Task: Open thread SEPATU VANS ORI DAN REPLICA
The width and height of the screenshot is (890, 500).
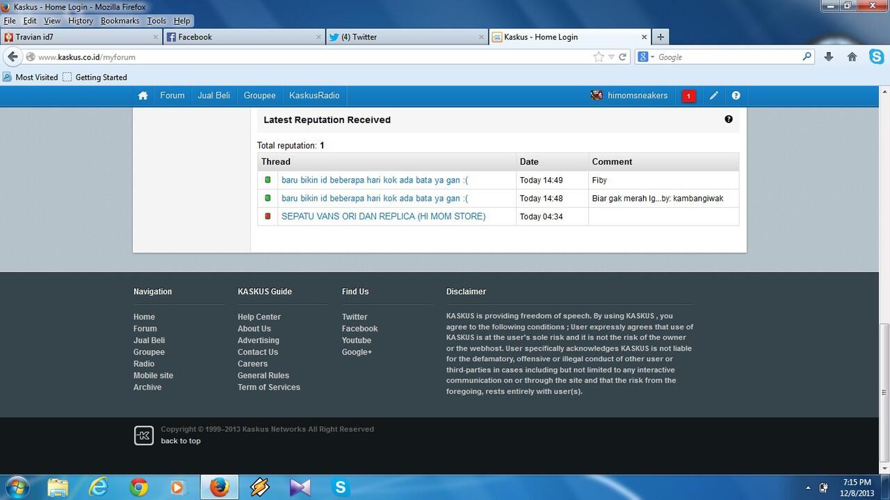Action: [x=383, y=216]
